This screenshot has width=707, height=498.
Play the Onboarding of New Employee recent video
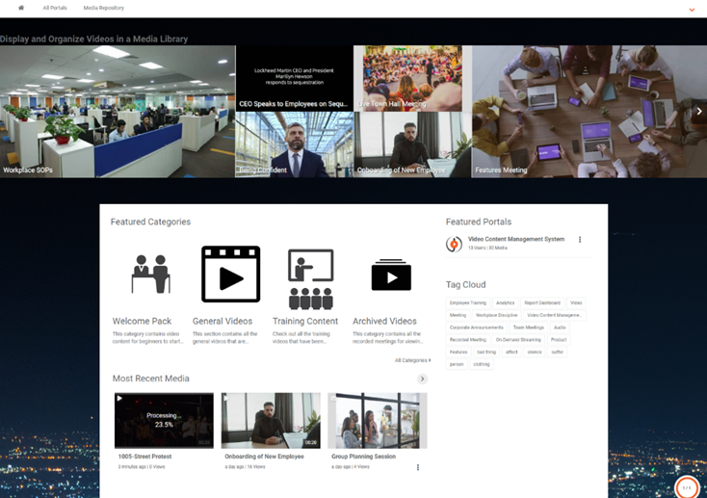pyautogui.click(x=271, y=420)
